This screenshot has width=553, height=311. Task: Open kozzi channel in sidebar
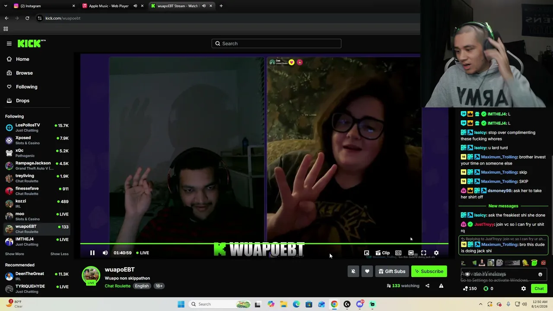click(x=37, y=203)
